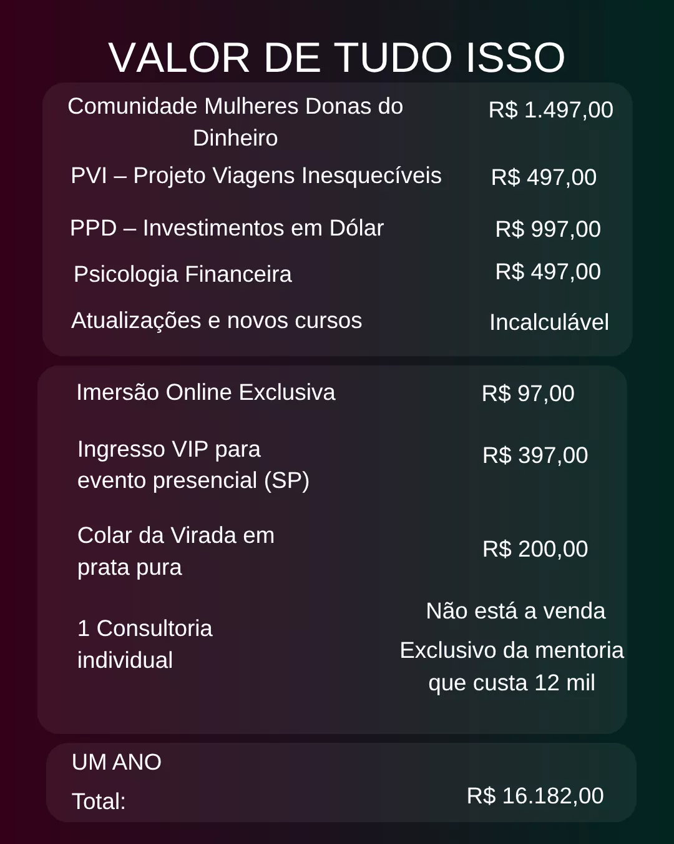Click the 'Incalculável' value

pyautogui.click(x=549, y=322)
